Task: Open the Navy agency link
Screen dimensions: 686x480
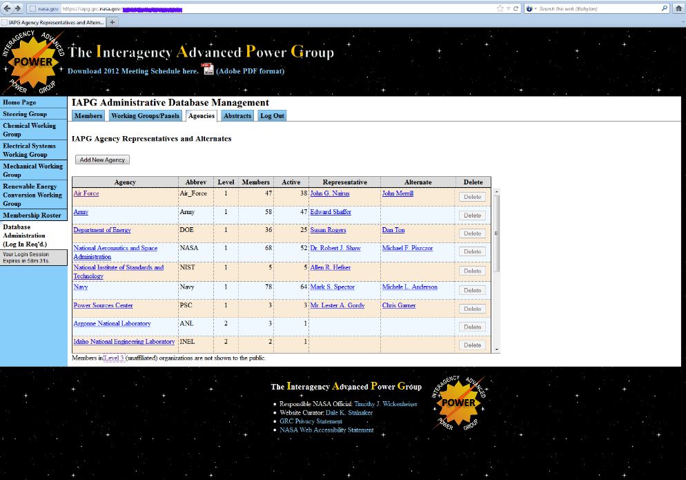Action: [x=81, y=287]
